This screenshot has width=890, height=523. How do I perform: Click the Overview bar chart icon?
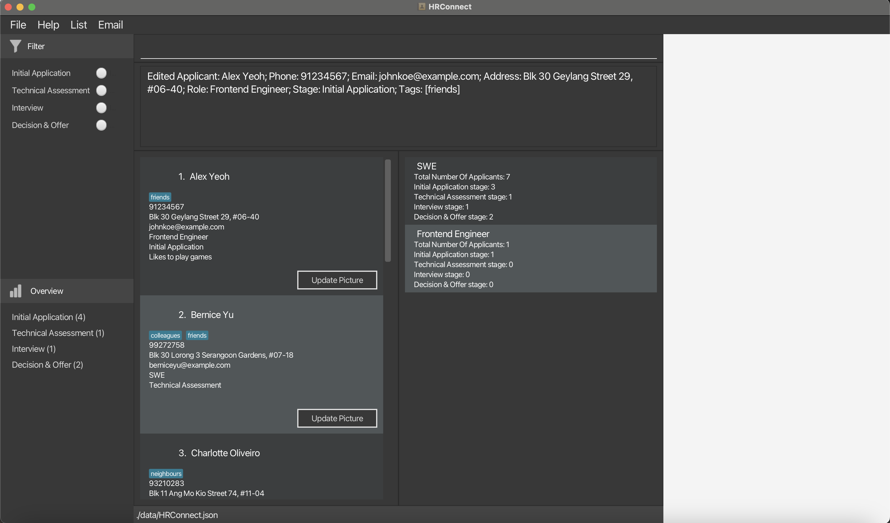16,291
